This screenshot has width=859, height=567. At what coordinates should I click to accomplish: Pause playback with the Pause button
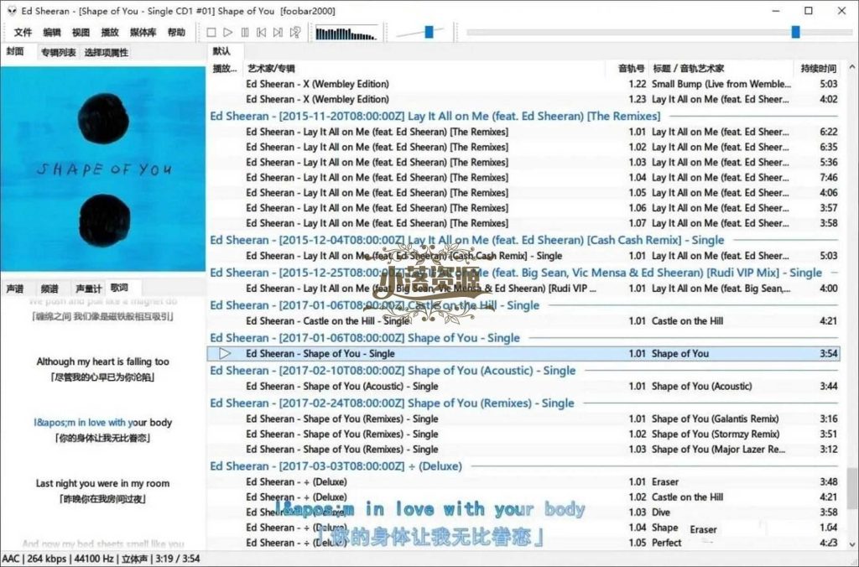coord(245,33)
